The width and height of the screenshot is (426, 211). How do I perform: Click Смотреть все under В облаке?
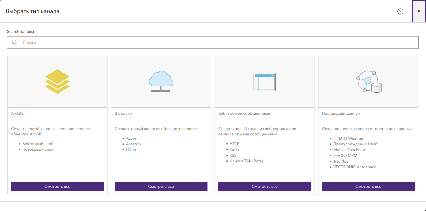coord(161,187)
